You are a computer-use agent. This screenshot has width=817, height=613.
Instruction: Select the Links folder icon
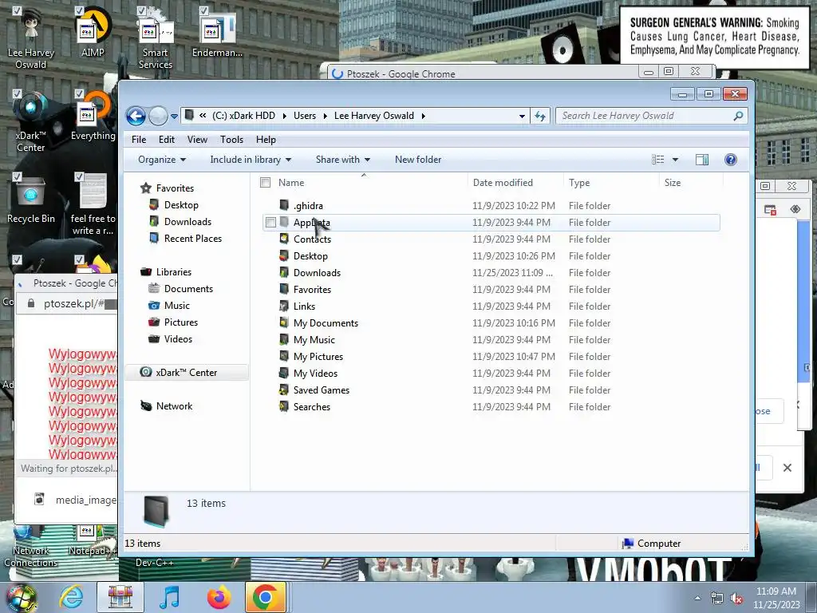tap(284, 306)
